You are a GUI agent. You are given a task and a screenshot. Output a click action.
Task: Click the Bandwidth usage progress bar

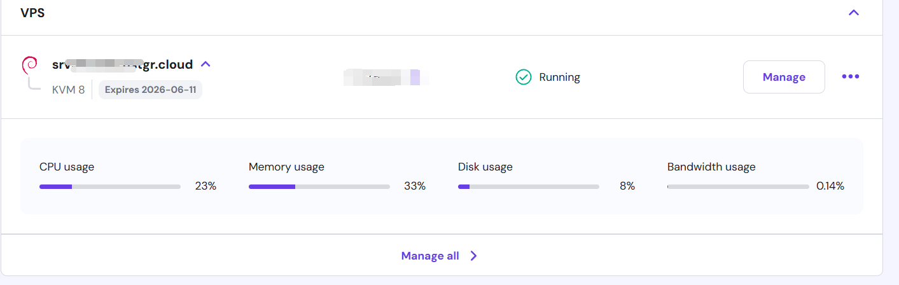pos(737,186)
